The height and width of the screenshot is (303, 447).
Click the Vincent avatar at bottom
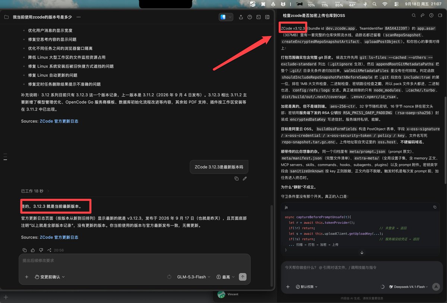point(221,294)
